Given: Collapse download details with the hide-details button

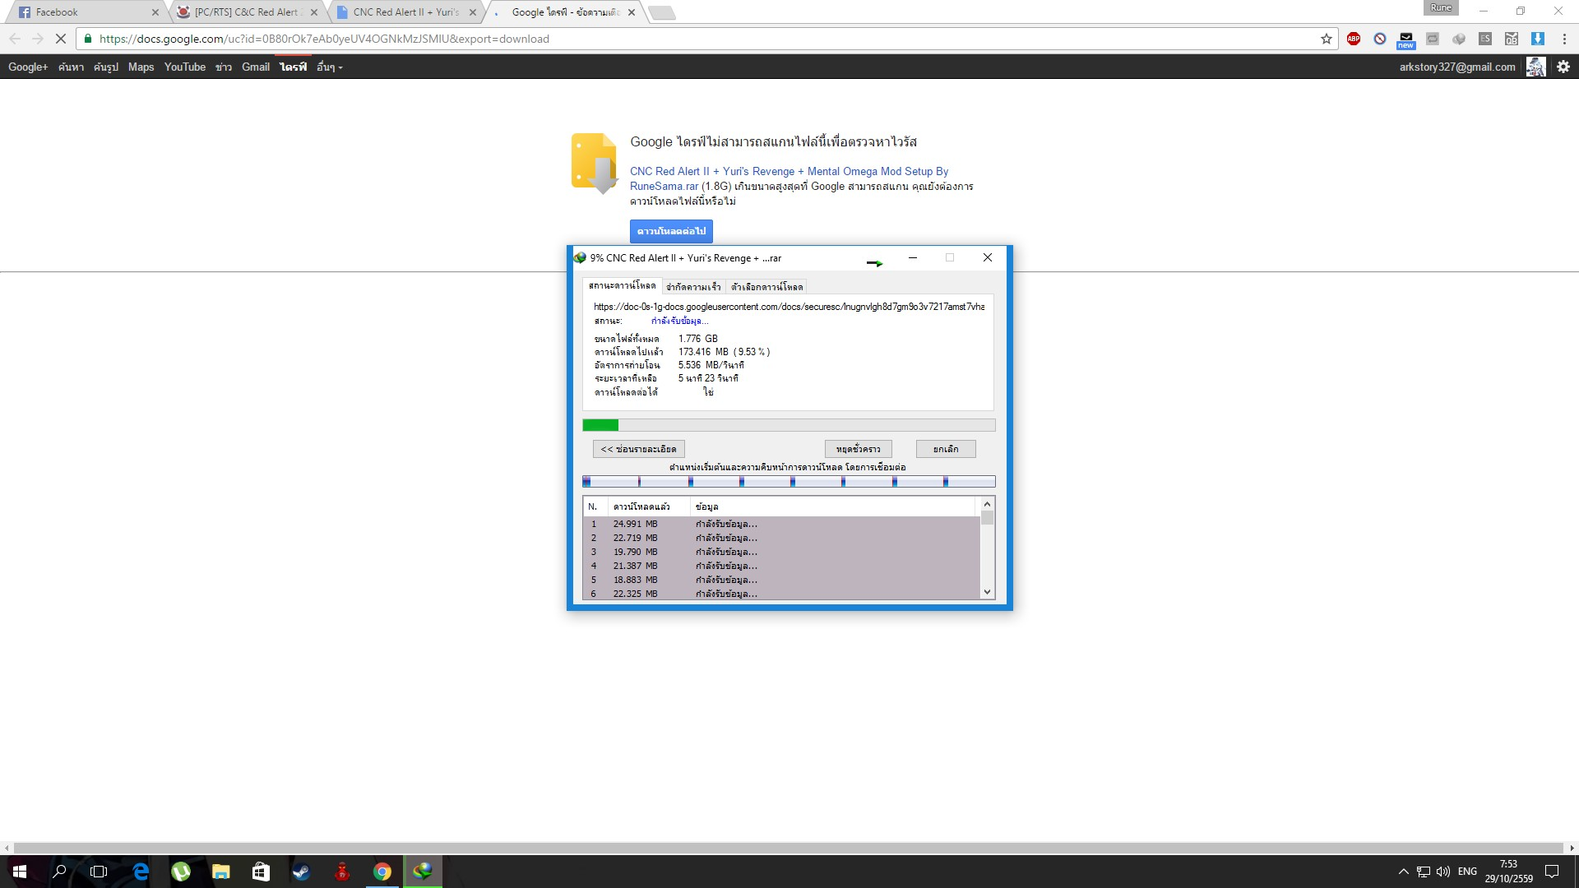Looking at the screenshot, I should [638, 449].
